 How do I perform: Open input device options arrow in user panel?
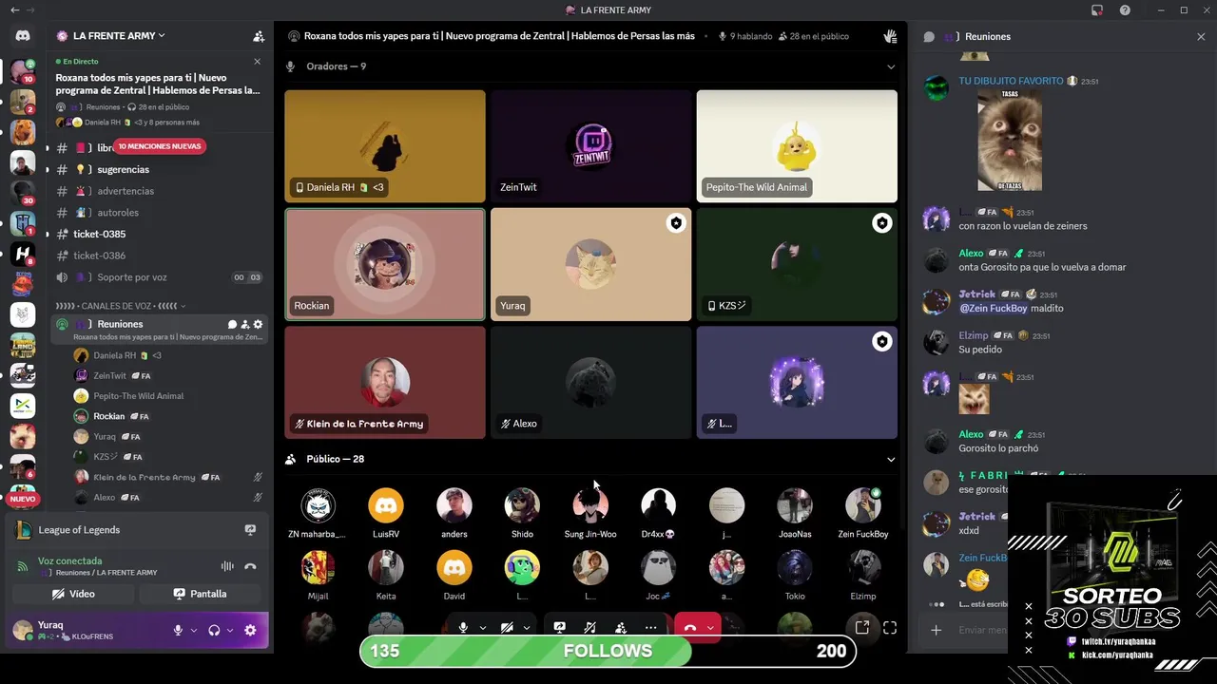point(194,630)
